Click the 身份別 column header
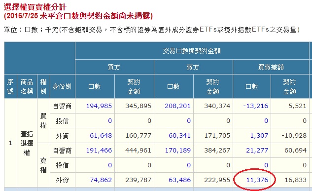The image size is (312, 191). (62, 86)
